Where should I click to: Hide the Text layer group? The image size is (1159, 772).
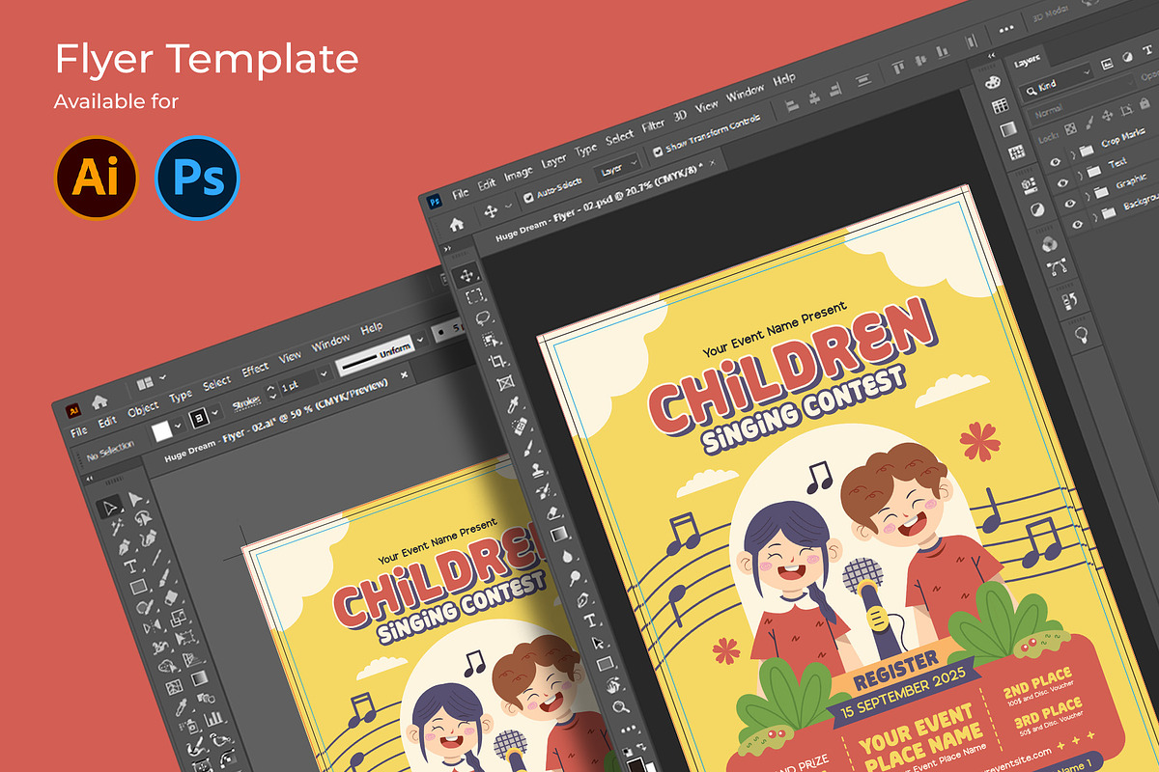pyautogui.click(x=1062, y=182)
